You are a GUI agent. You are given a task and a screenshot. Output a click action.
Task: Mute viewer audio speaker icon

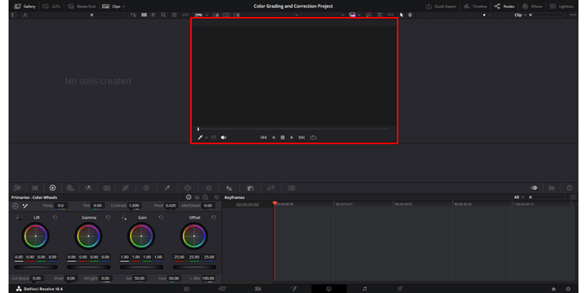click(x=224, y=137)
